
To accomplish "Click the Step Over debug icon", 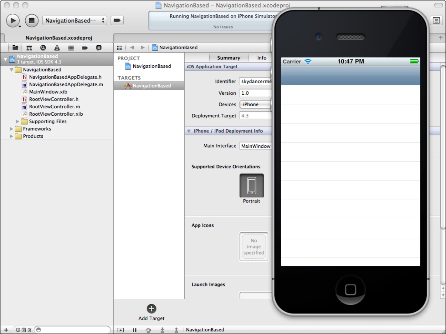I will [x=148, y=330].
